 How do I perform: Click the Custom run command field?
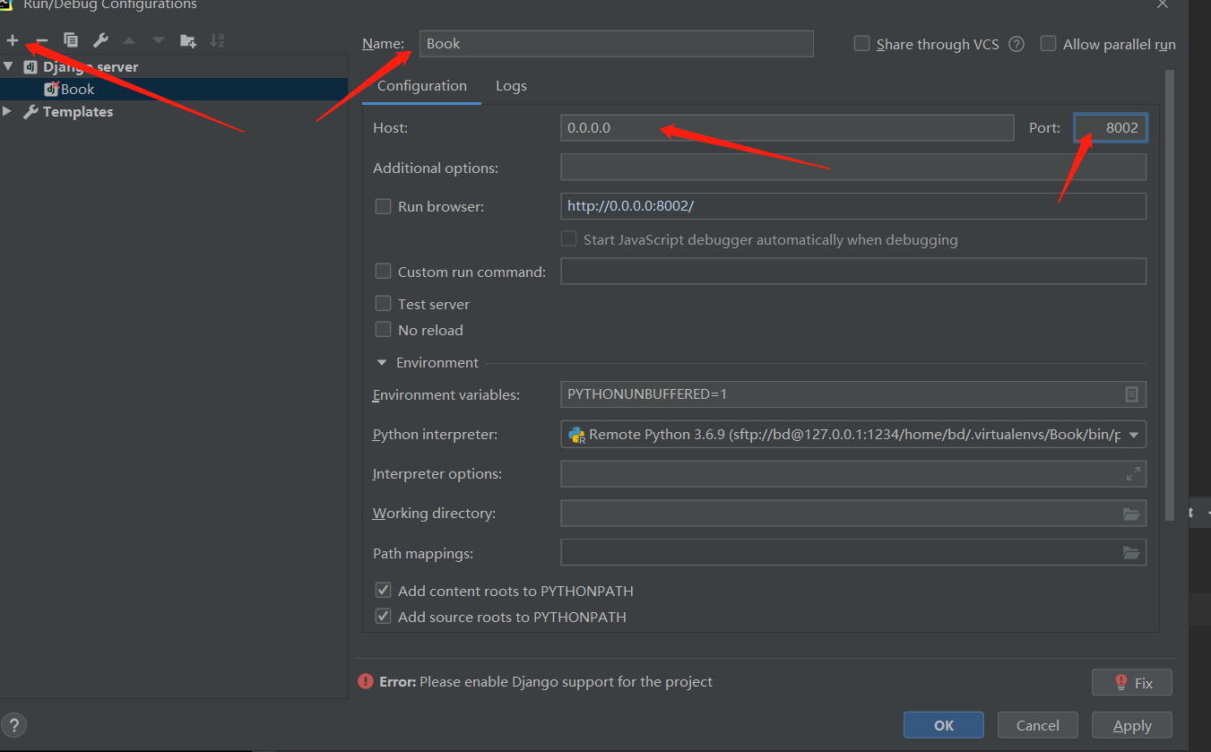click(853, 271)
